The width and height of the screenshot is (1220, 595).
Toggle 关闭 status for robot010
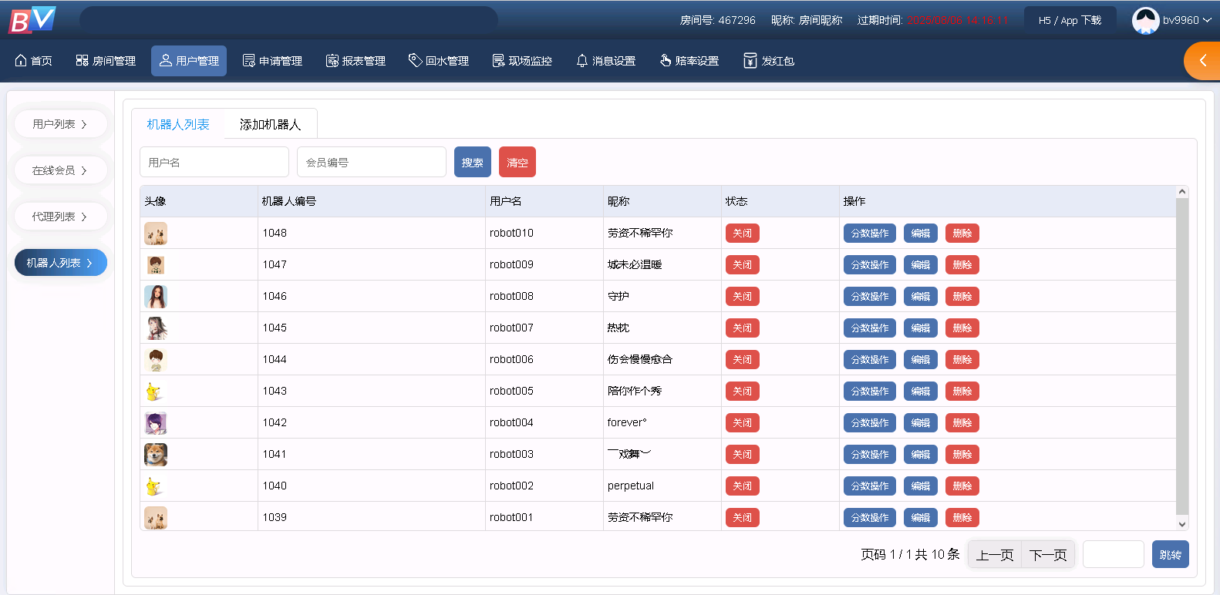pos(742,234)
